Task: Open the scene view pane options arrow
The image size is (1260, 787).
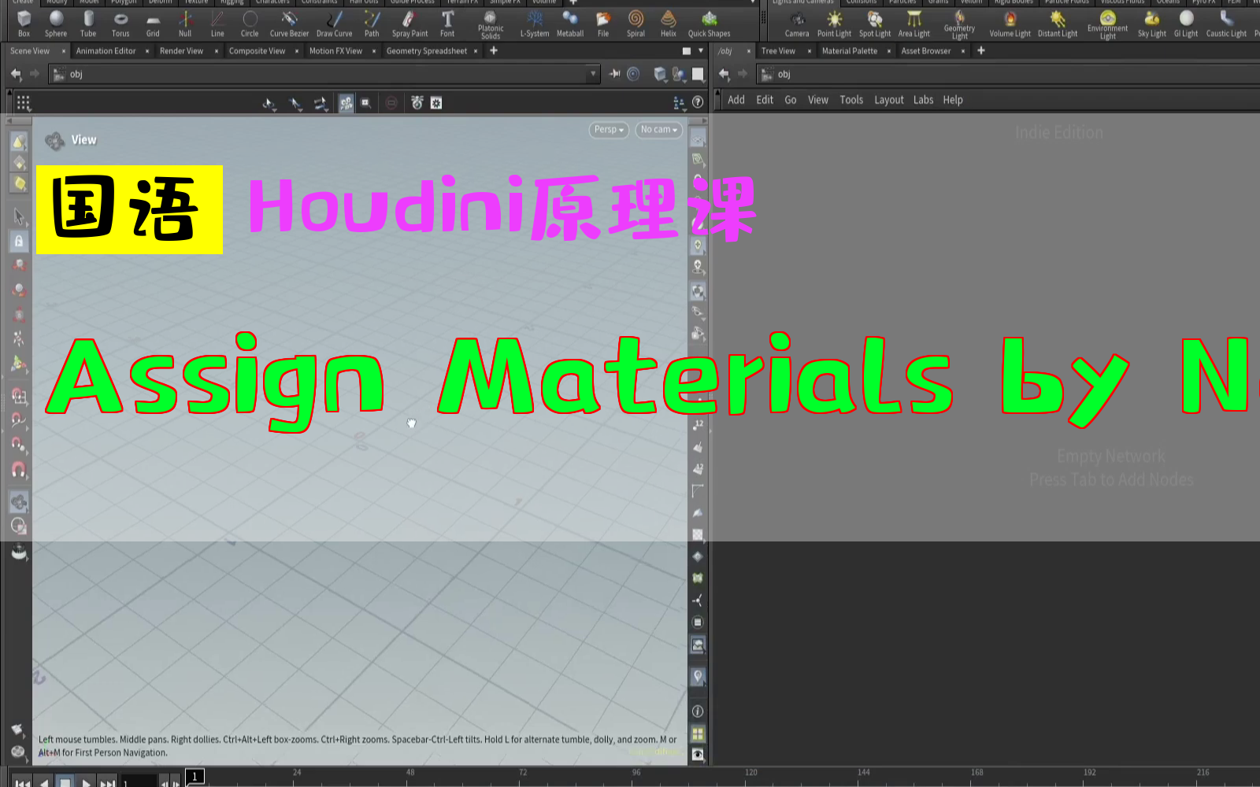Action: pos(701,50)
